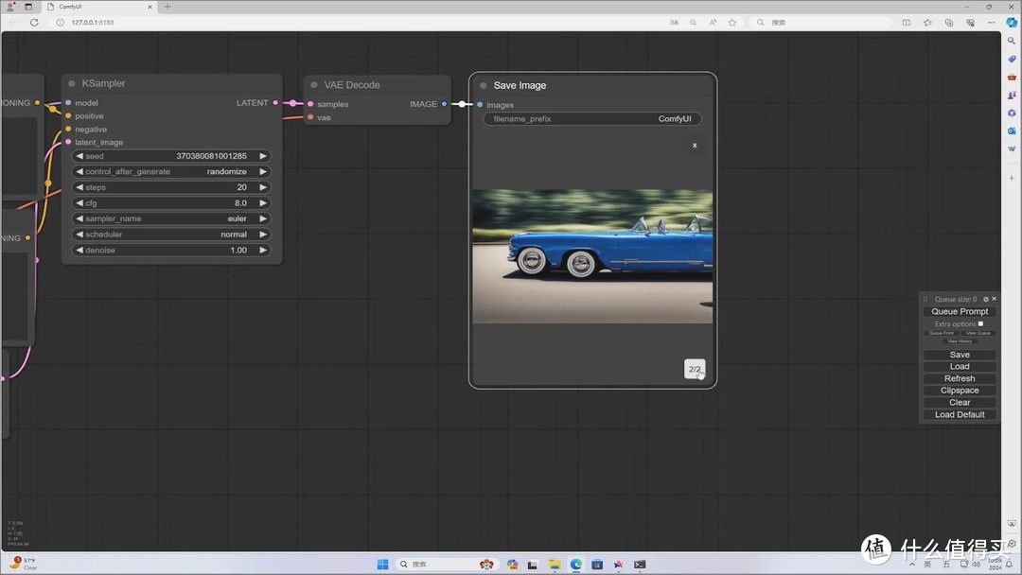
Task: Click the Refresh button in the queue panel
Action: click(960, 378)
